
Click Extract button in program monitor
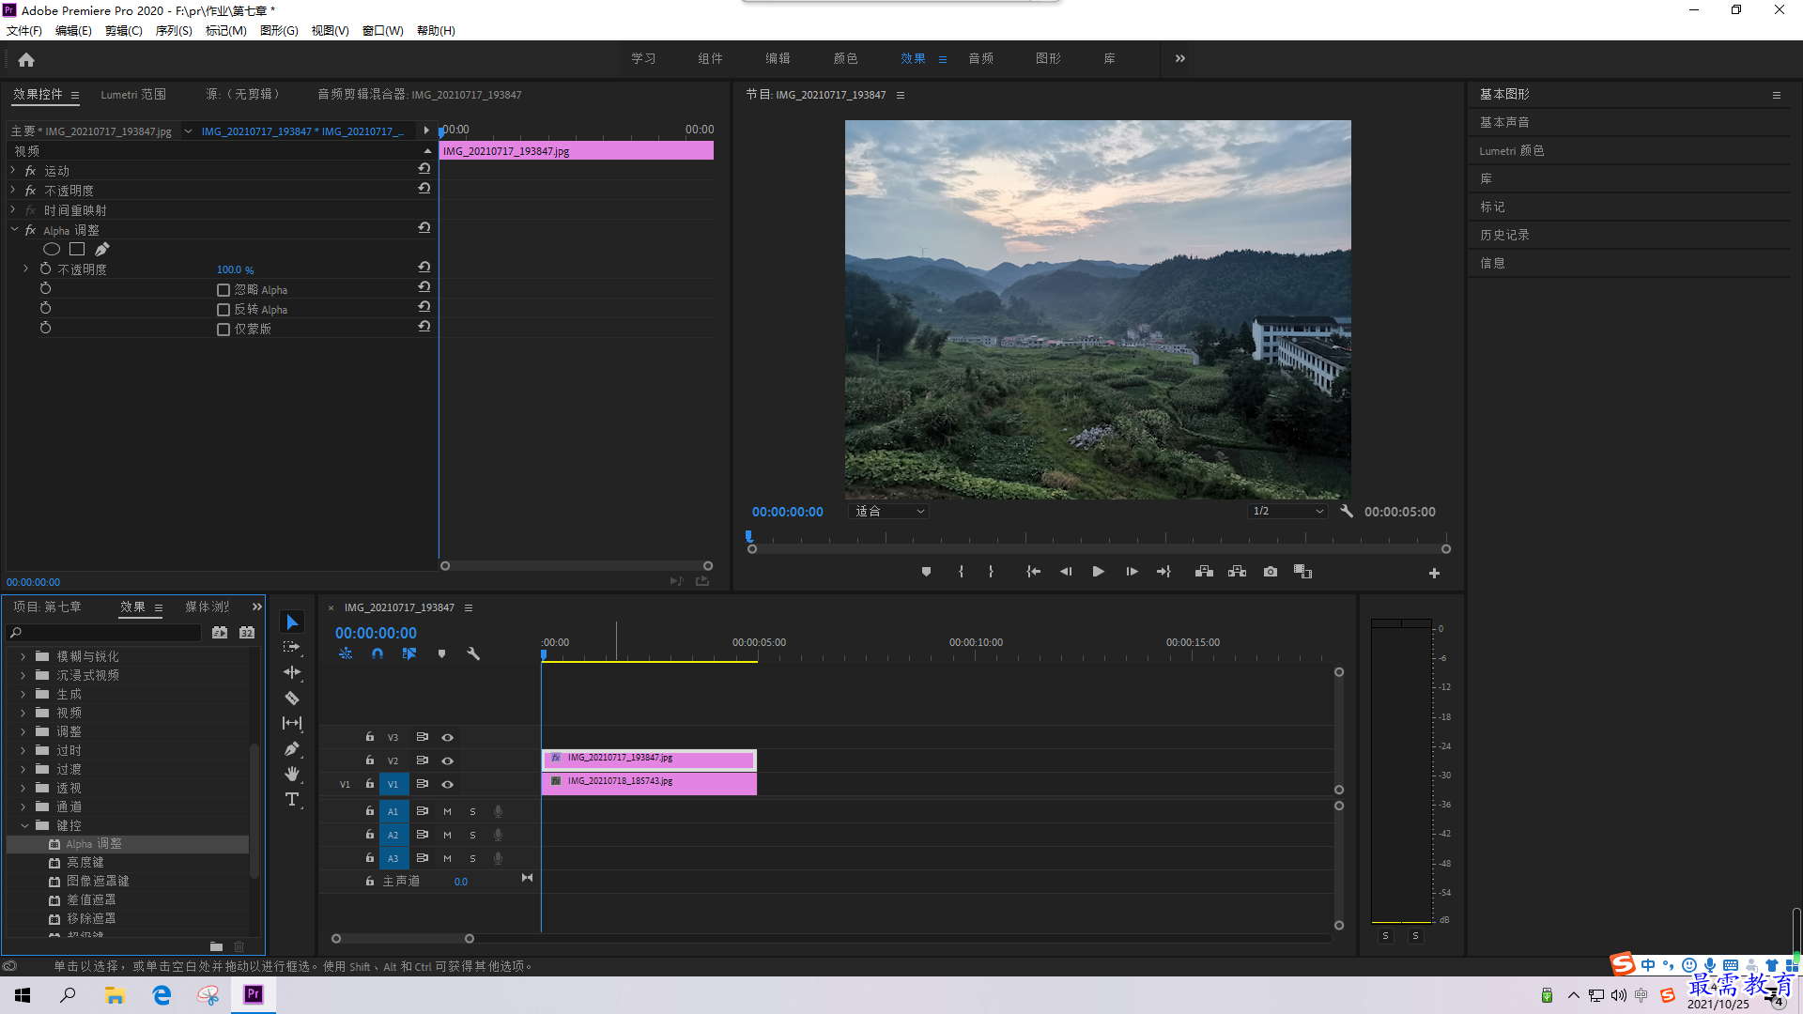point(1237,572)
